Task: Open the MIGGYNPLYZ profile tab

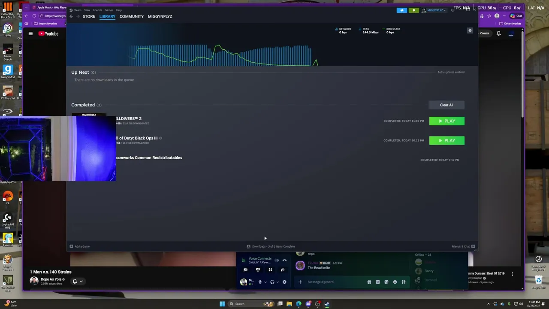Action: point(160,16)
